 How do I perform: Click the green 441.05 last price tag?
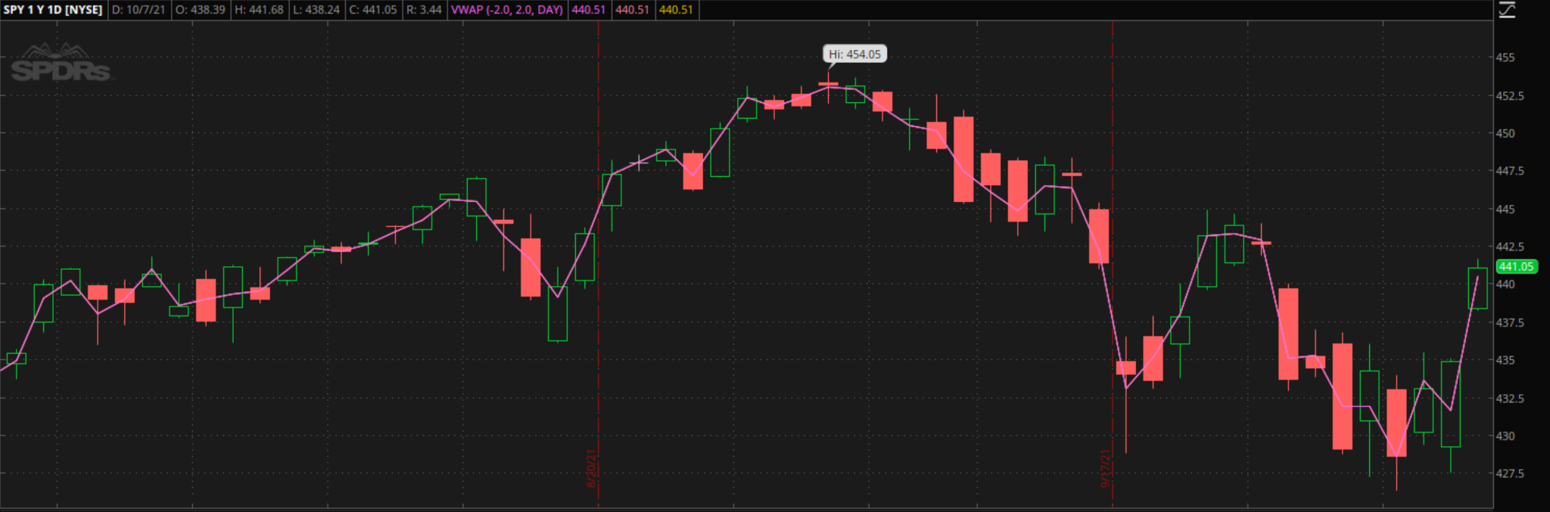tap(1517, 266)
